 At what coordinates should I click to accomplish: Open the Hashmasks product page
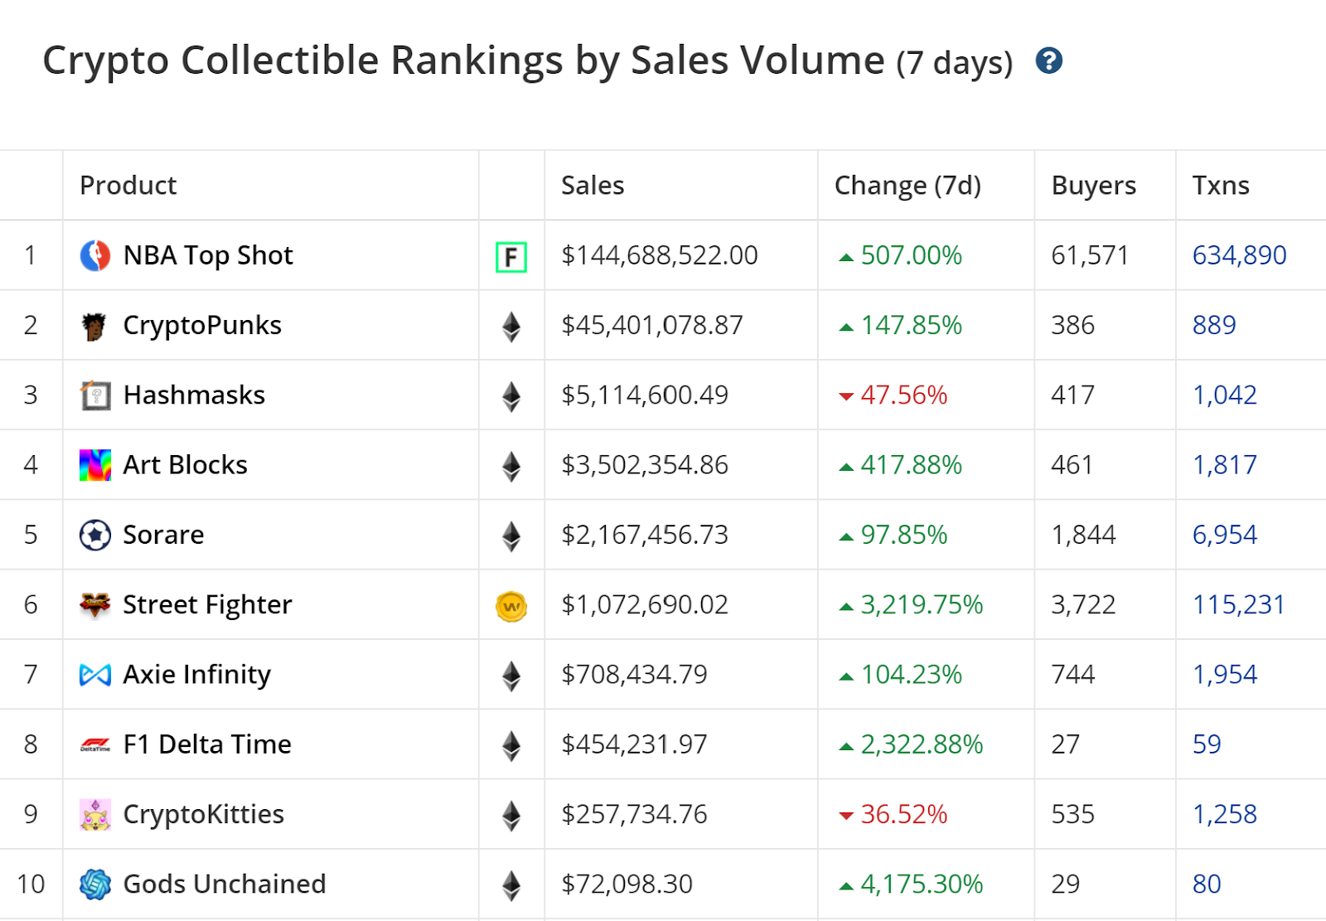194,395
